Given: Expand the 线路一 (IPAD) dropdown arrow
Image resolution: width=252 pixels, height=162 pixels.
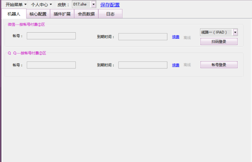Looking at the screenshot, I should pos(235,32).
